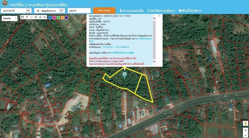Open ตำแหน่งของฉัน (my location) menu
This screenshot has width=249, height=138.
(x=131, y=10)
